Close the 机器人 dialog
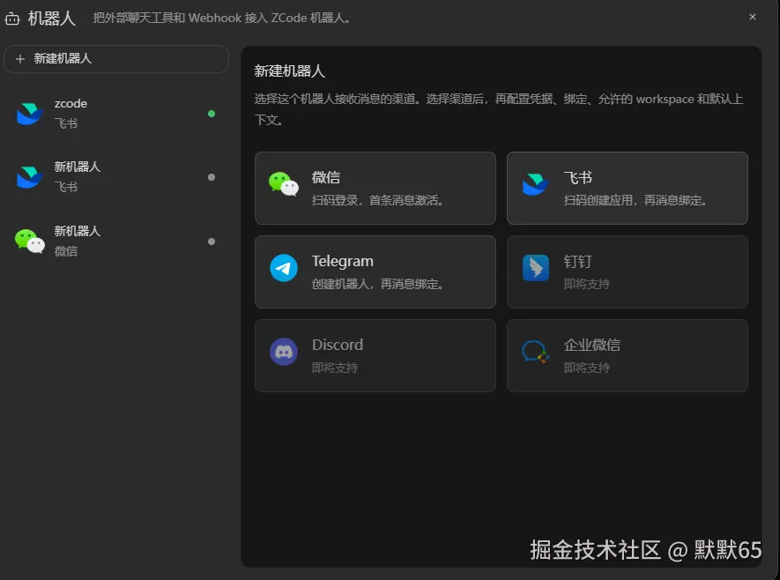Screen dimensions: 780x580 (x=752, y=17)
